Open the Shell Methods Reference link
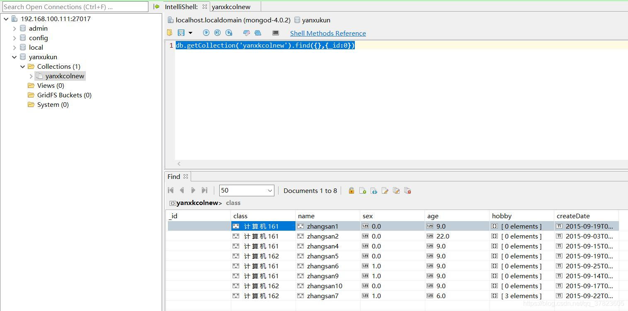The image size is (628, 311). tap(328, 33)
